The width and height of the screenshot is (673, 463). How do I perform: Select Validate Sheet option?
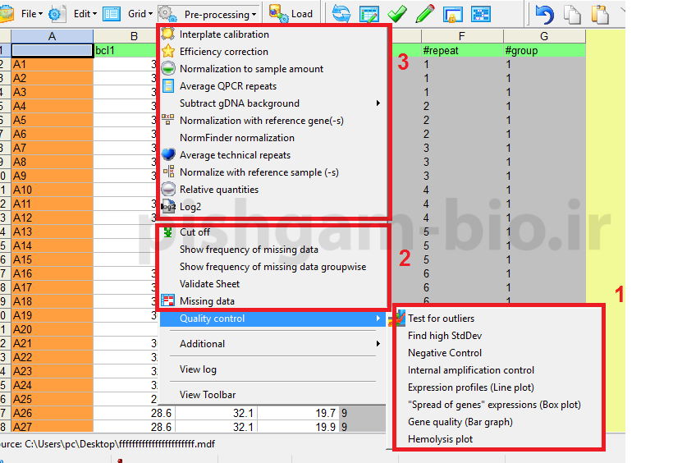[209, 284]
